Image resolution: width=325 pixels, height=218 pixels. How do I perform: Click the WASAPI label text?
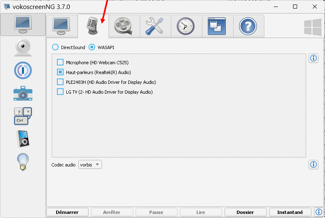pos(106,47)
